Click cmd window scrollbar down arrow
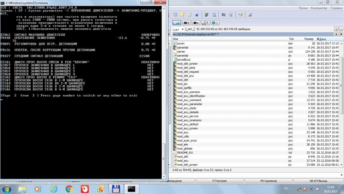 coord(164,177)
